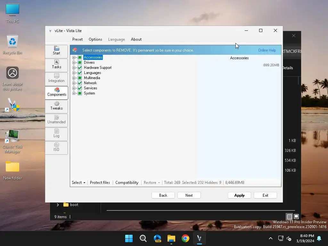Screen dimensions: 328x246
Task: Select the Recycle Bin desktop icon
Action: click(x=12, y=45)
